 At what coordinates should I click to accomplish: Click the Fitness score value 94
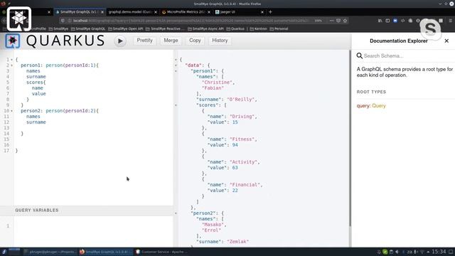coord(235,145)
